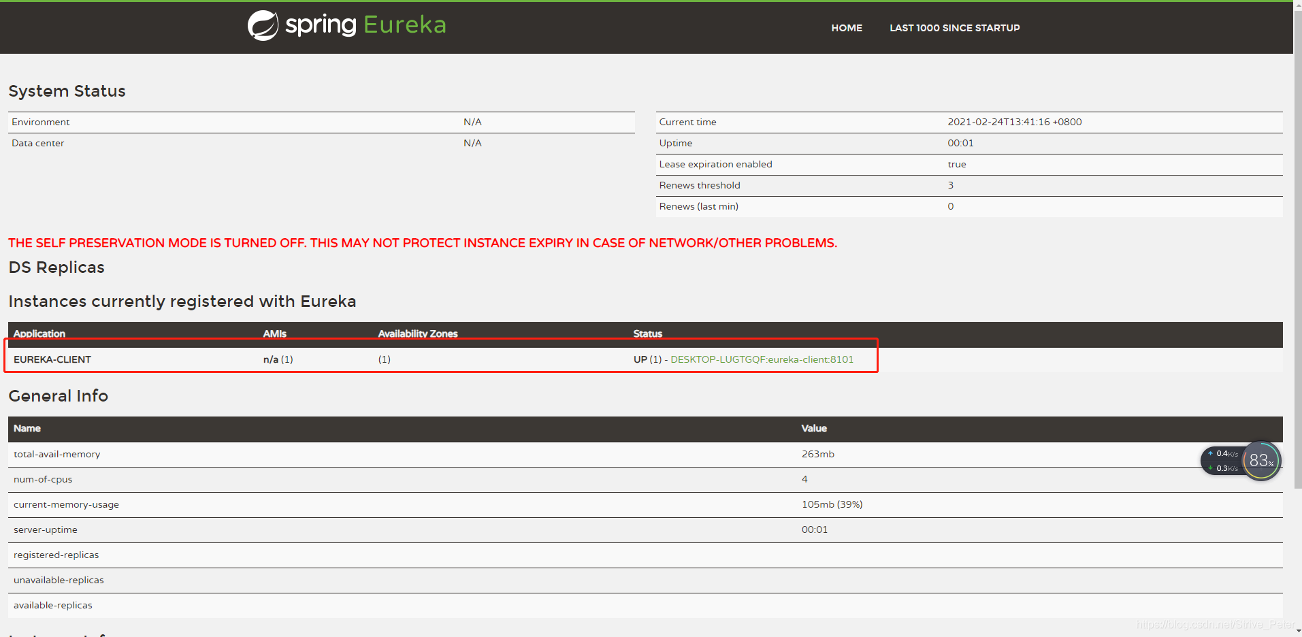Click the Status column header
1302x637 pixels.
[x=648, y=333]
